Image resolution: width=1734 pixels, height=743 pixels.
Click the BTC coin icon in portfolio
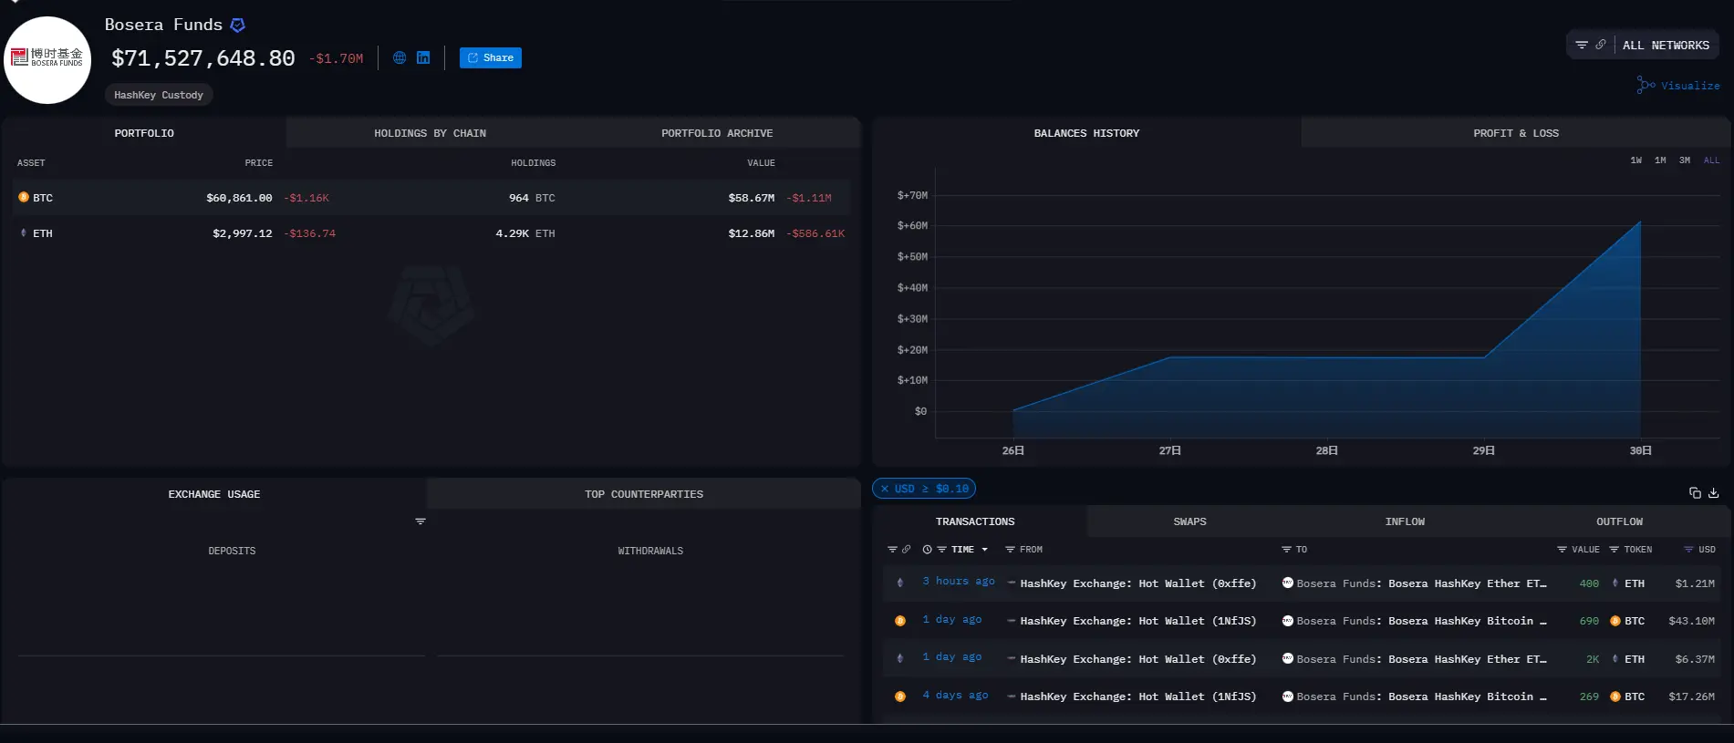pyautogui.click(x=24, y=197)
